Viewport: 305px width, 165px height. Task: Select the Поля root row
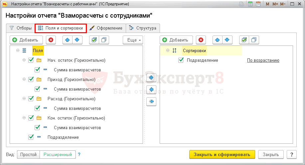click(38, 51)
